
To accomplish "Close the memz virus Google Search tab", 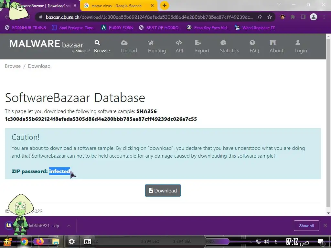I will click(152, 6).
